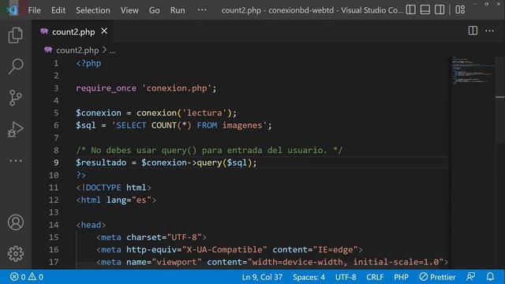The image size is (505, 284).
Task: Click line number 9 in gutter
Action: click(56, 163)
